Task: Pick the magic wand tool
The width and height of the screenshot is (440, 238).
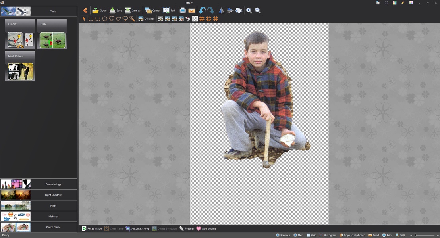Action: (x=132, y=19)
